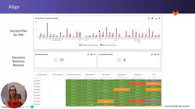Screen dimensions: 195x109
Task: Click the Source (Gainsight login required) link
Action: point(177,106)
